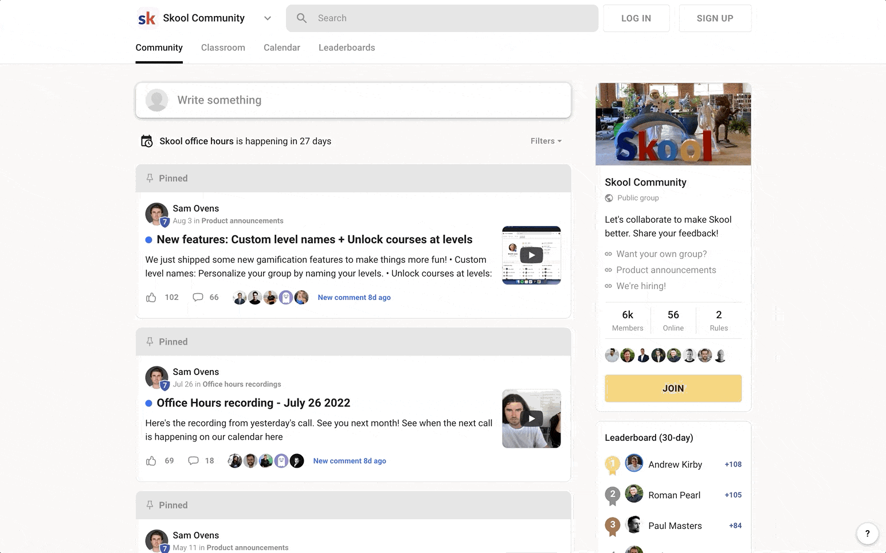Click the magnifying glass search icon

[301, 18]
